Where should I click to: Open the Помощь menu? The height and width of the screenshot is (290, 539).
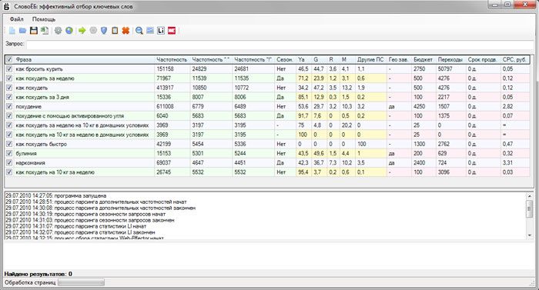tap(44, 19)
